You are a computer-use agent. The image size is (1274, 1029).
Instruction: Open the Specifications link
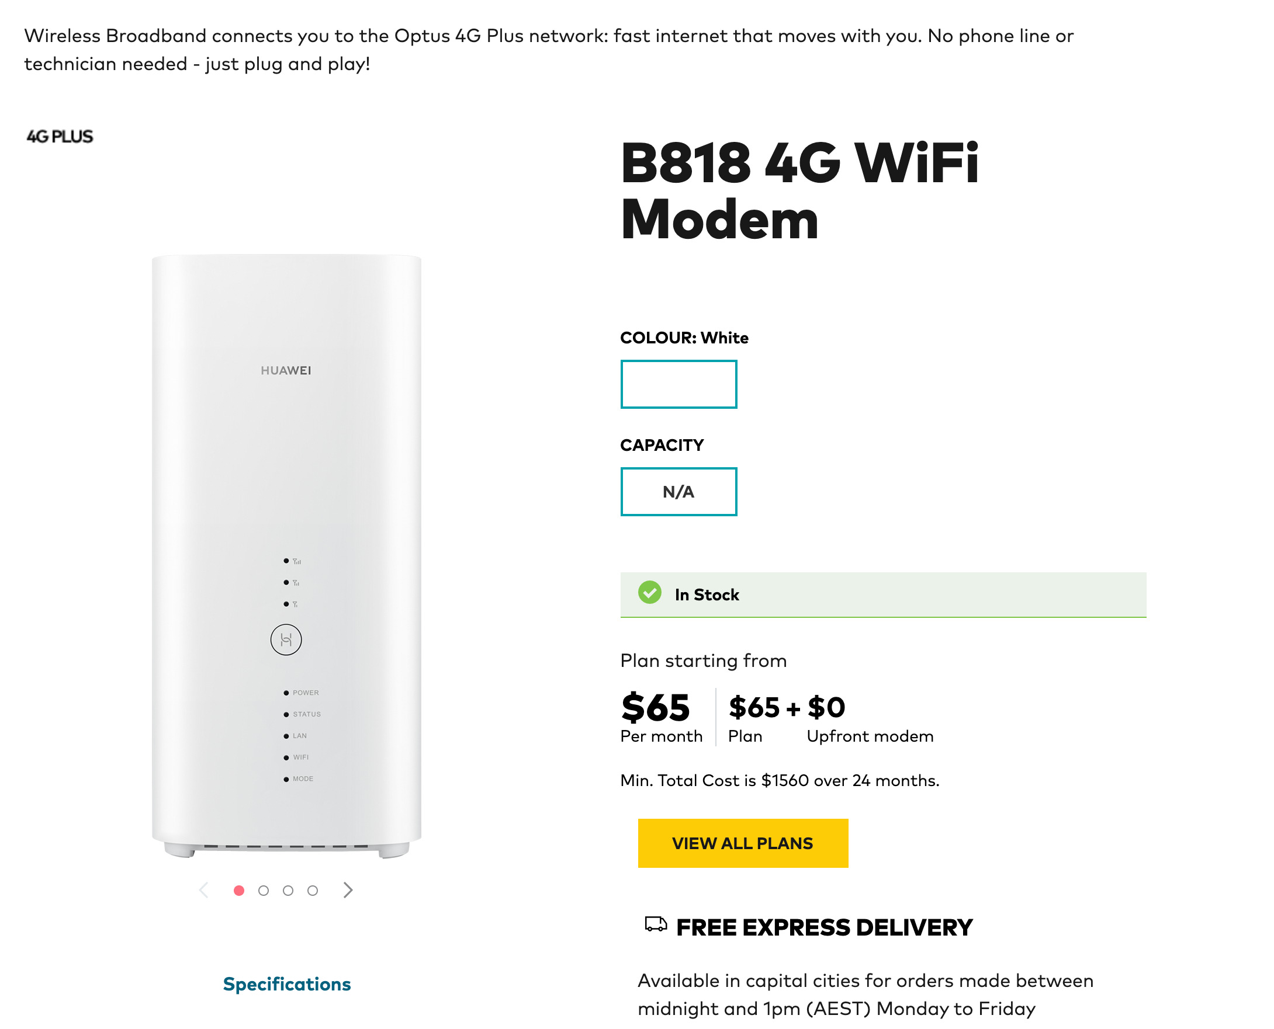(x=286, y=985)
